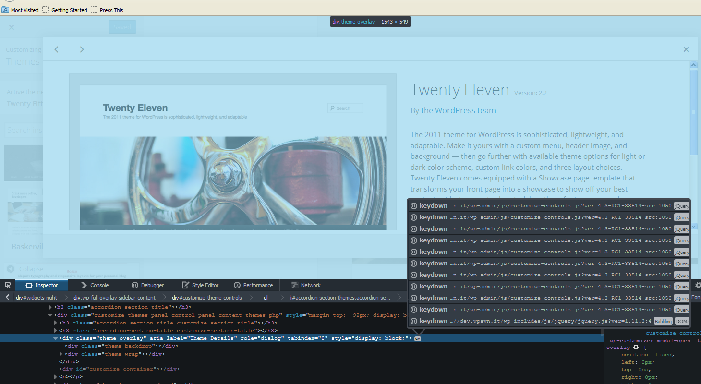Follow the WordPress team link

[x=465, y=110]
